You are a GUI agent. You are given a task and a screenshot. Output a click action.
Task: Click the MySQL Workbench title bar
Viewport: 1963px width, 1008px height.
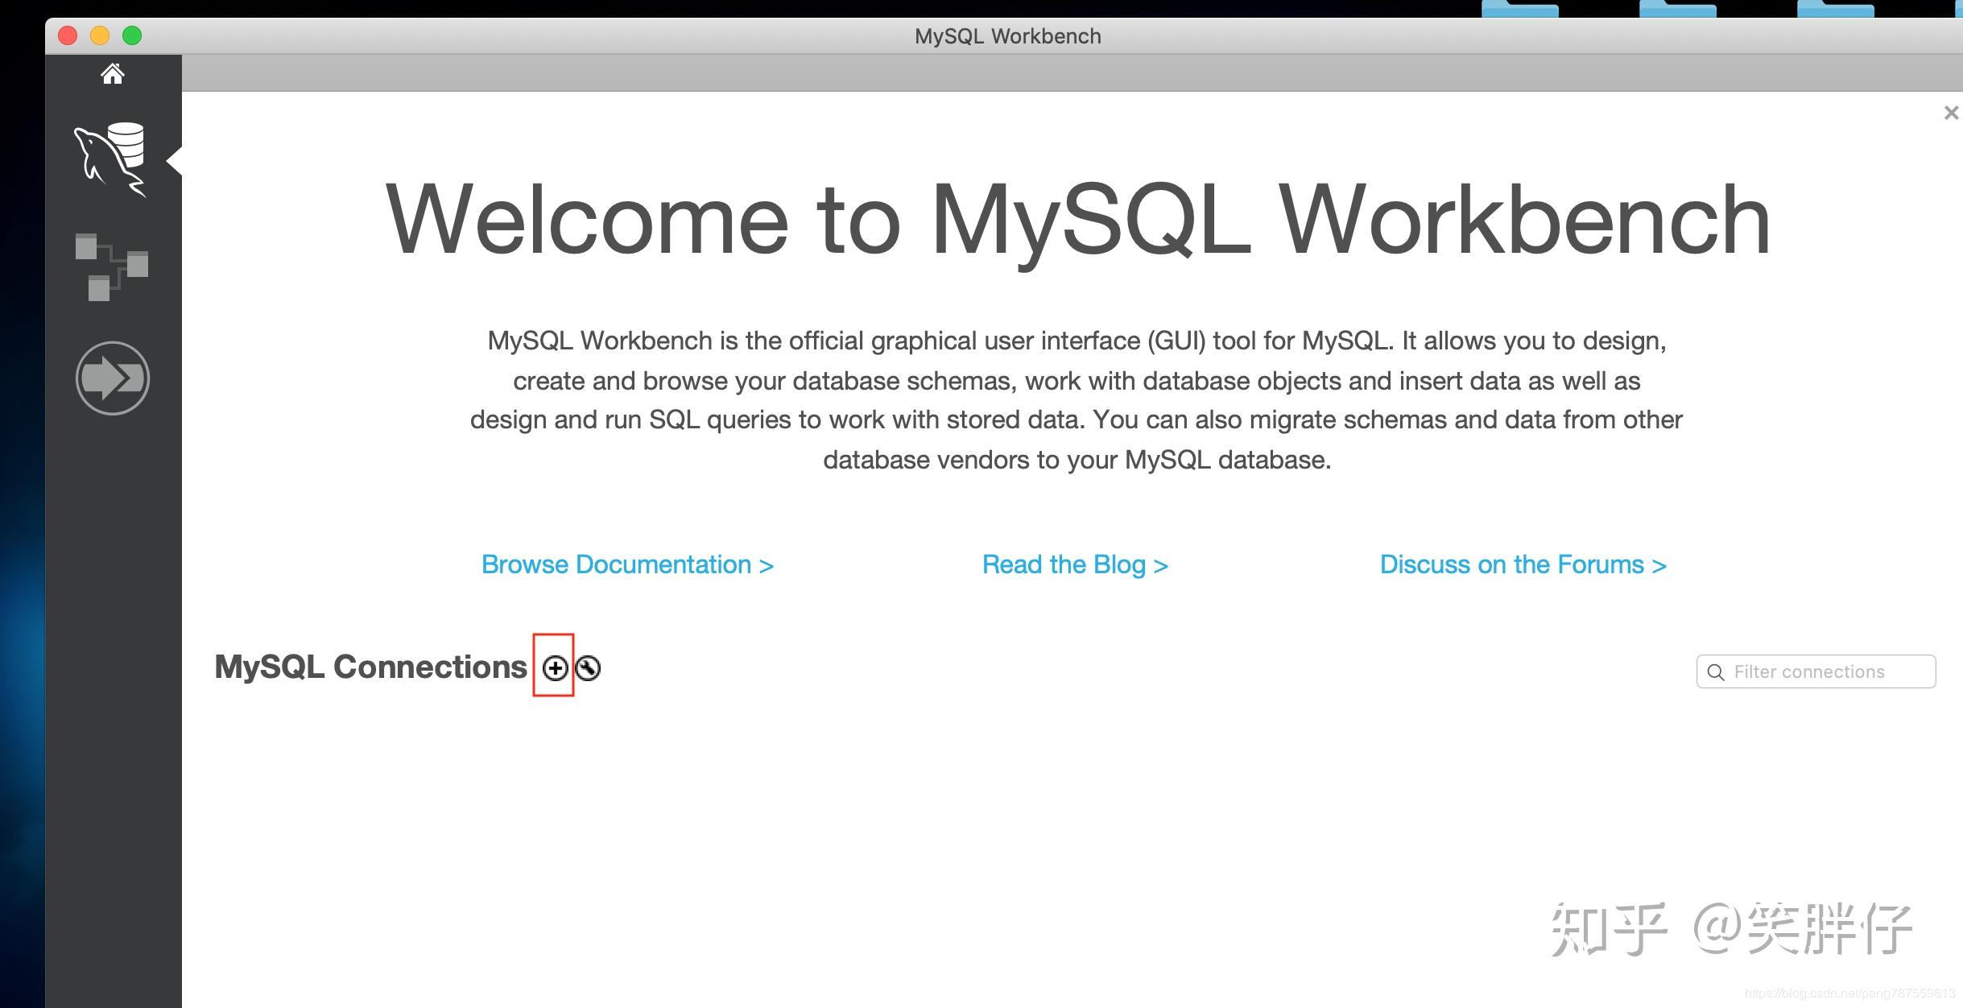(1008, 35)
